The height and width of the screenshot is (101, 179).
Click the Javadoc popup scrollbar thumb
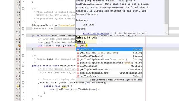pyautogui.click(x=166, y=12)
